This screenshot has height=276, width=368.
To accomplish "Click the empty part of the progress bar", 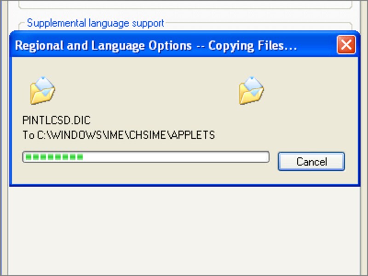I will (175, 157).
